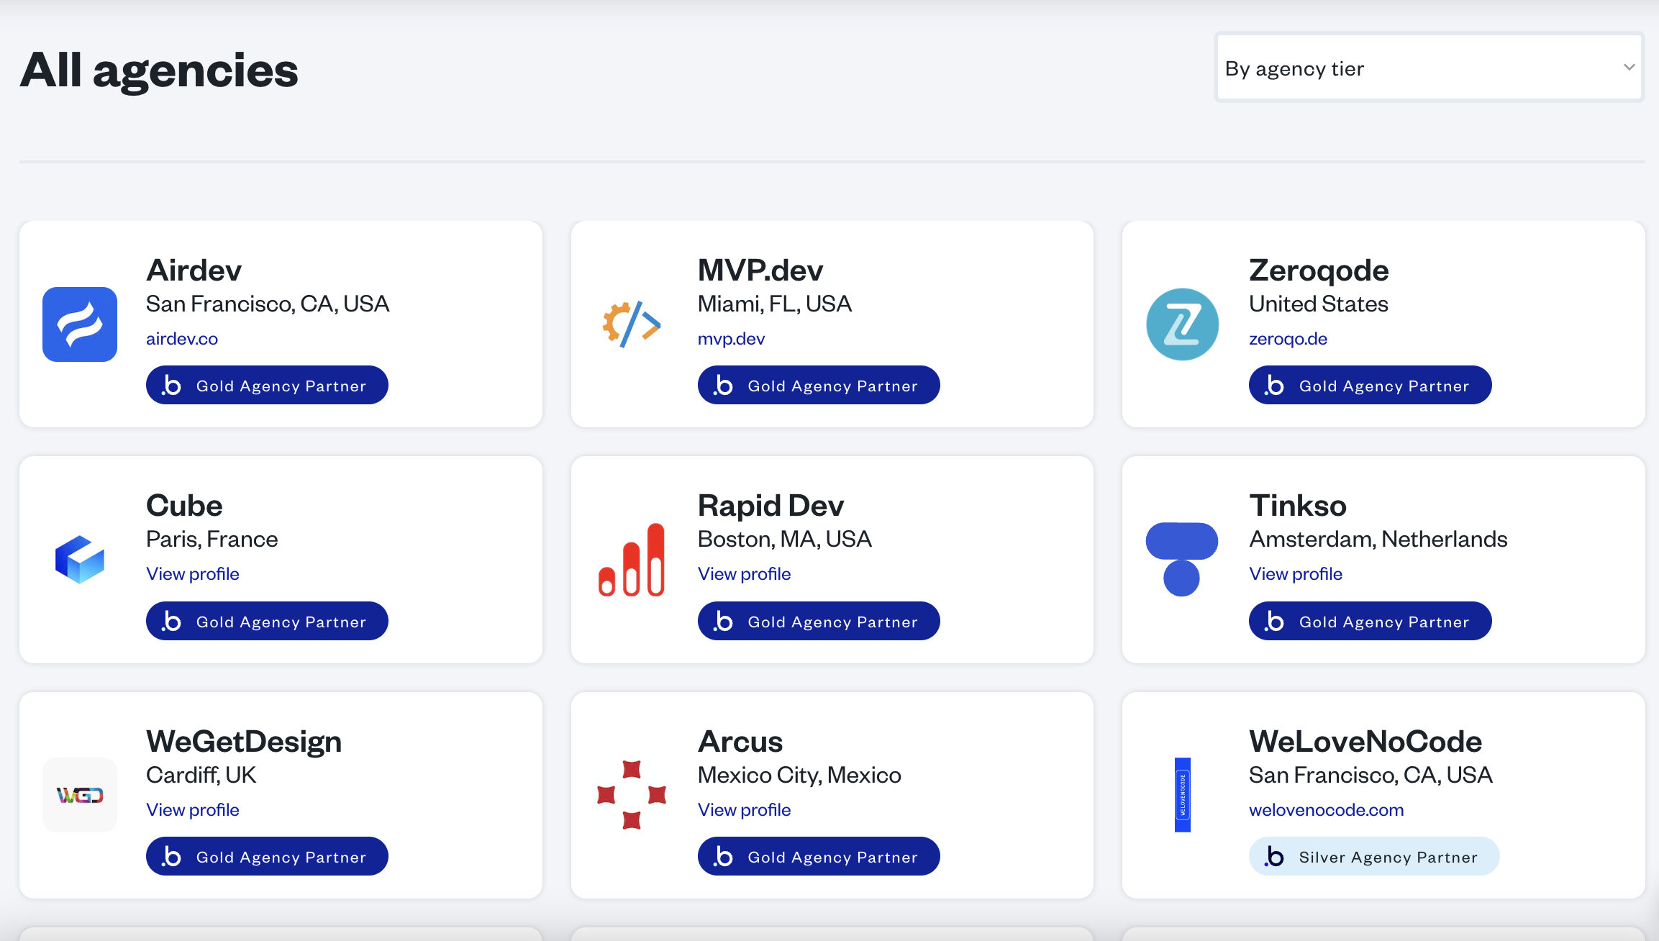Screen dimensions: 1659x941
Task: Click the Arcus red four-star logo
Action: tap(632, 795)
